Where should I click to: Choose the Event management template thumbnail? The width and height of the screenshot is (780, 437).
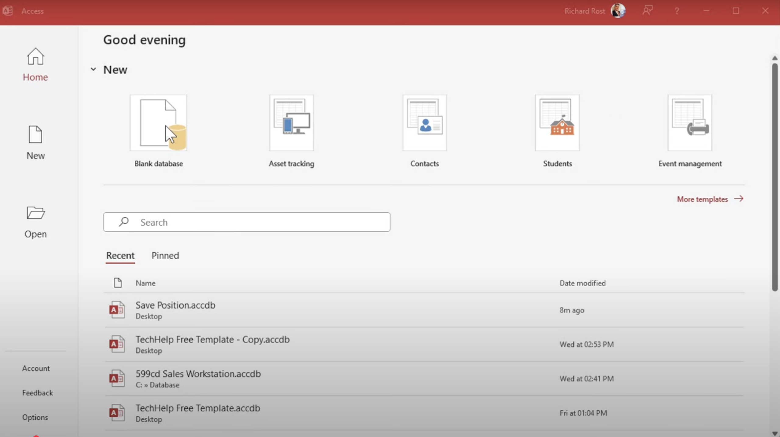(x=690, y=122)
